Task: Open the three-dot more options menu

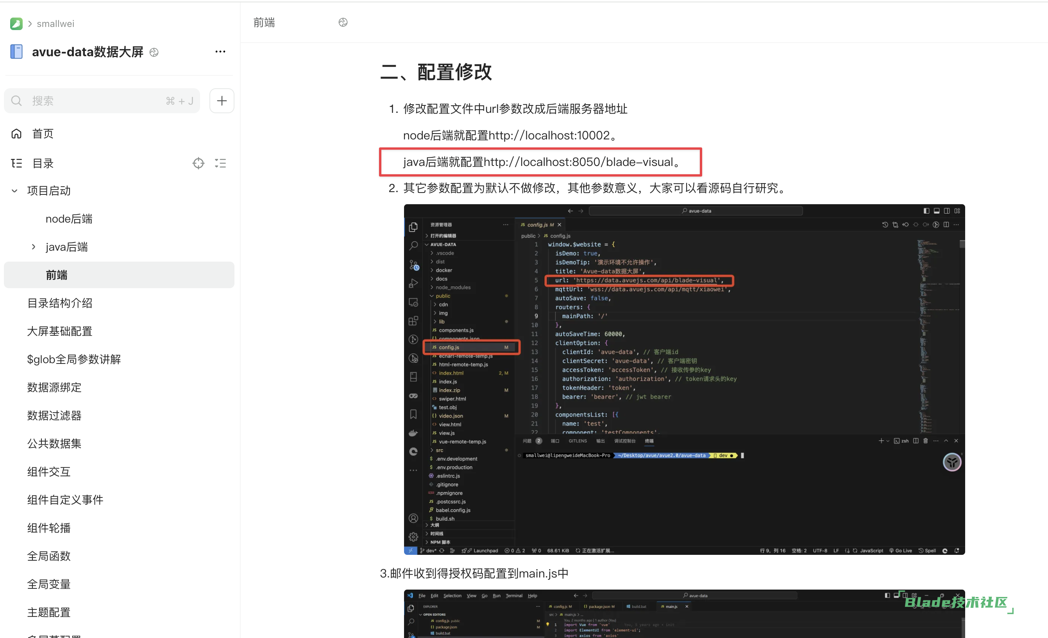Action: click(220, 52)
